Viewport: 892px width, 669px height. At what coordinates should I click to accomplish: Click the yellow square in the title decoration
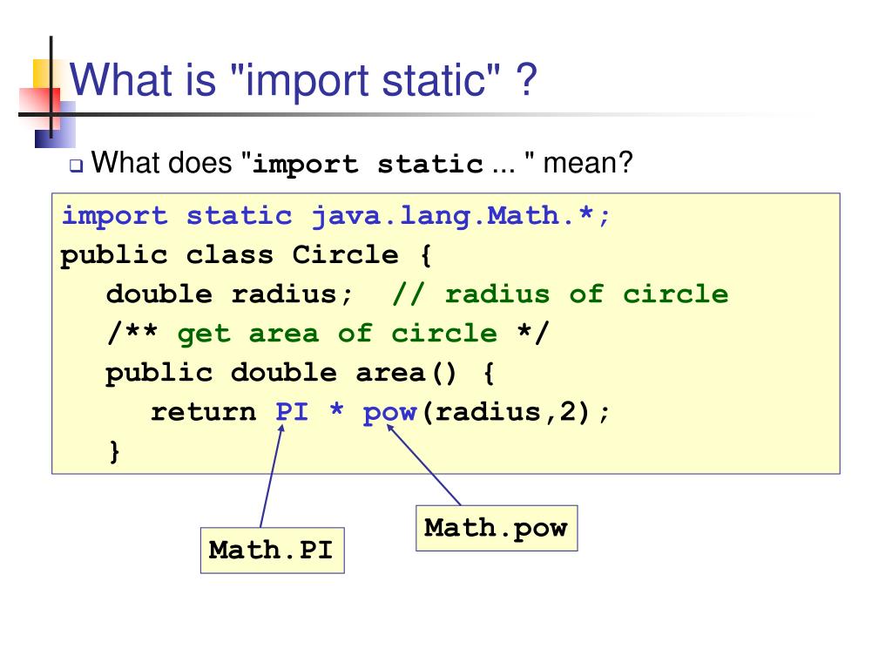pyautogui.click(x=42, y=74)
